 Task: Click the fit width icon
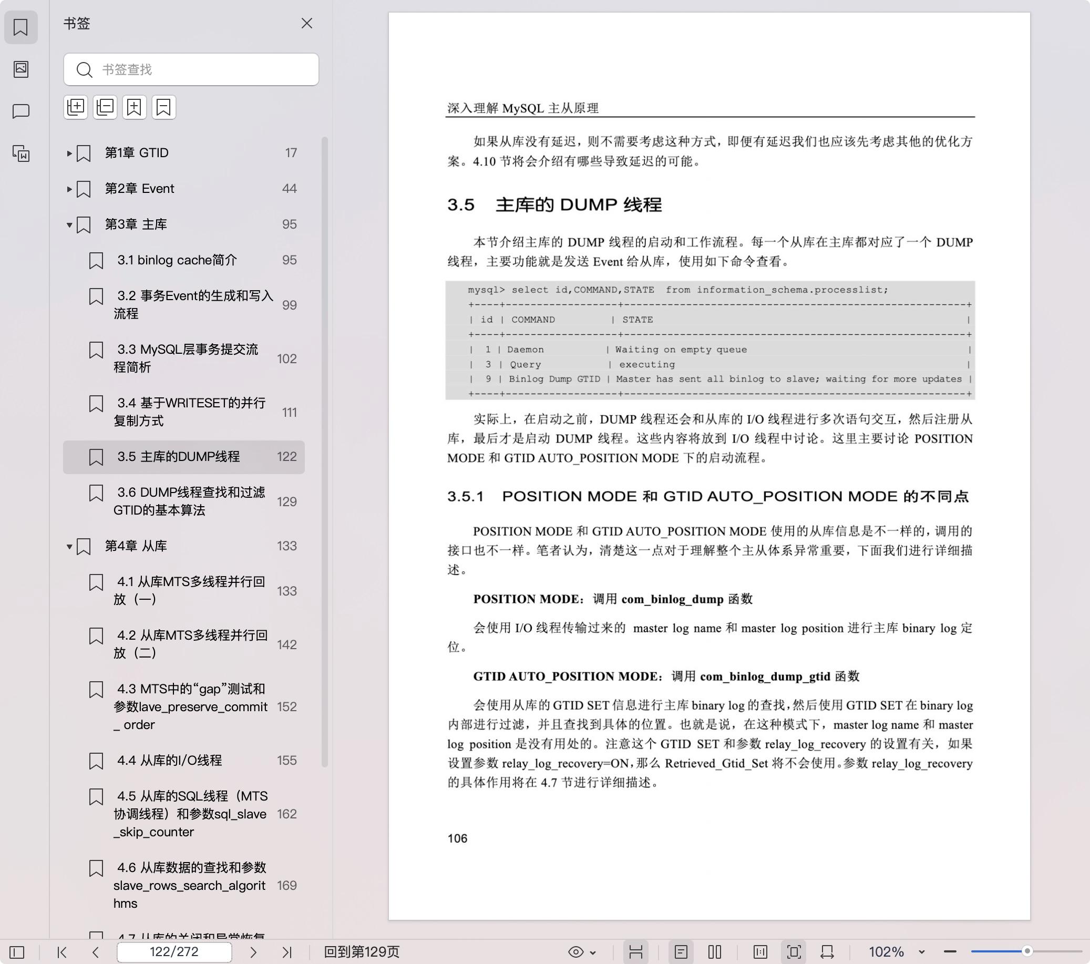point(827,952)
